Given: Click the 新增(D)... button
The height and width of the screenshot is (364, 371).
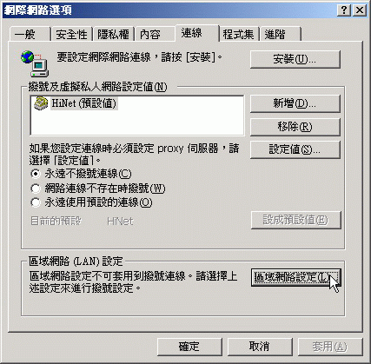Looking at the screenshot, I should [x=295, y=103].
